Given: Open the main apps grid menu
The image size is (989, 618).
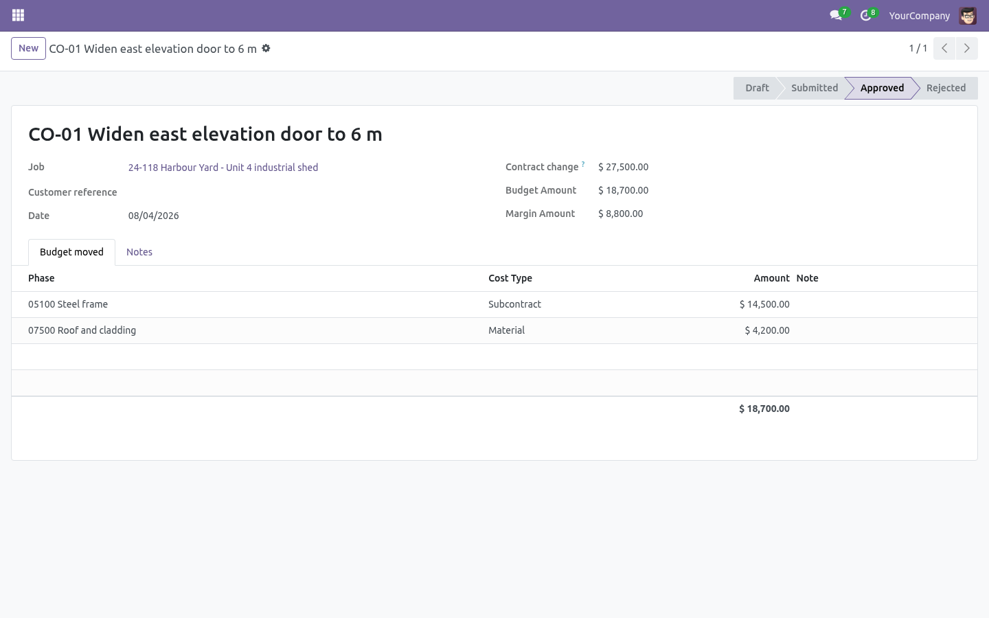Looking at the screenshot, I should coord(19,15).
